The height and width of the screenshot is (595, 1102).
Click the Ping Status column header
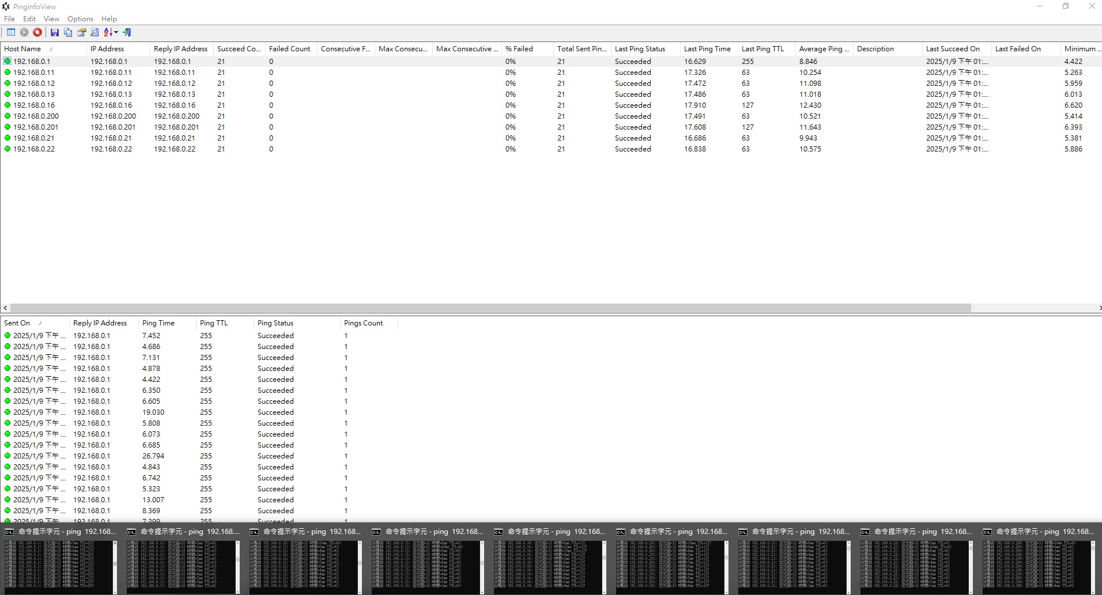275,323
